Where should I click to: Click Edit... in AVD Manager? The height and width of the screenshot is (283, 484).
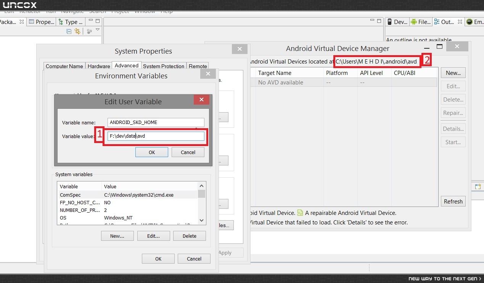coord(453,86)
